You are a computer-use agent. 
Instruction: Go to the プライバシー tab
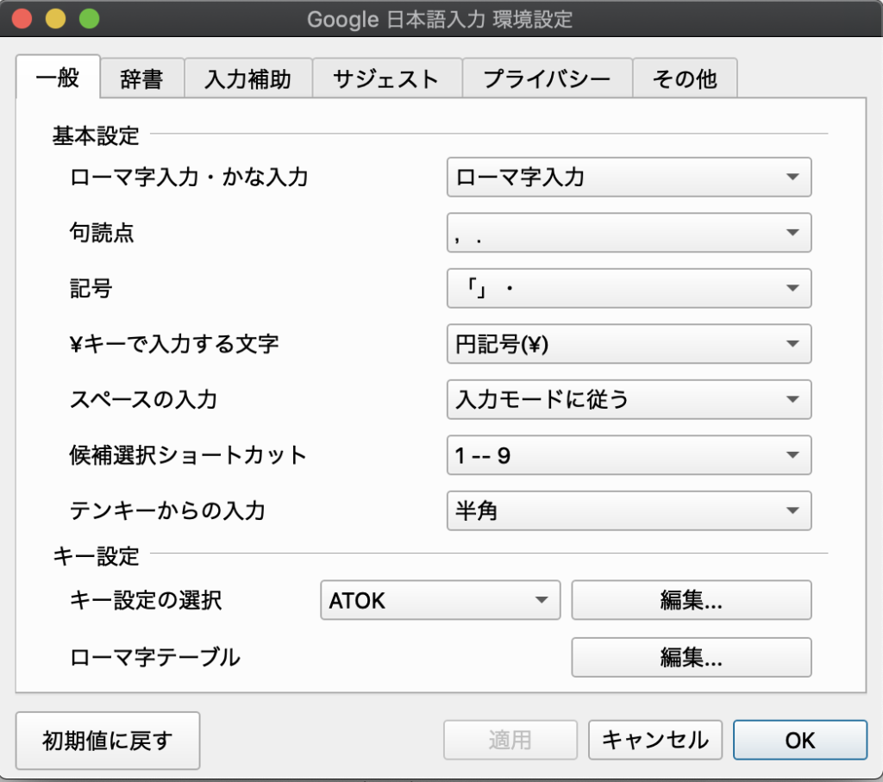(x=547, y=79)
